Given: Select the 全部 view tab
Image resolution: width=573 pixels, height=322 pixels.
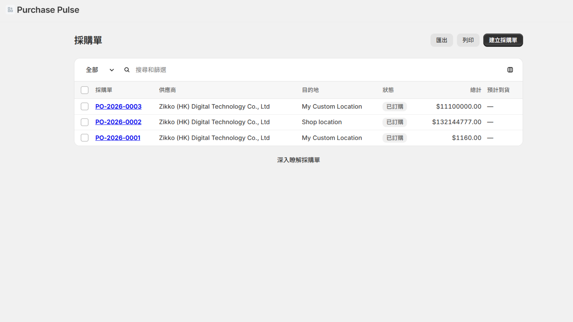Looking at the screenshot, I should point(92,70).
